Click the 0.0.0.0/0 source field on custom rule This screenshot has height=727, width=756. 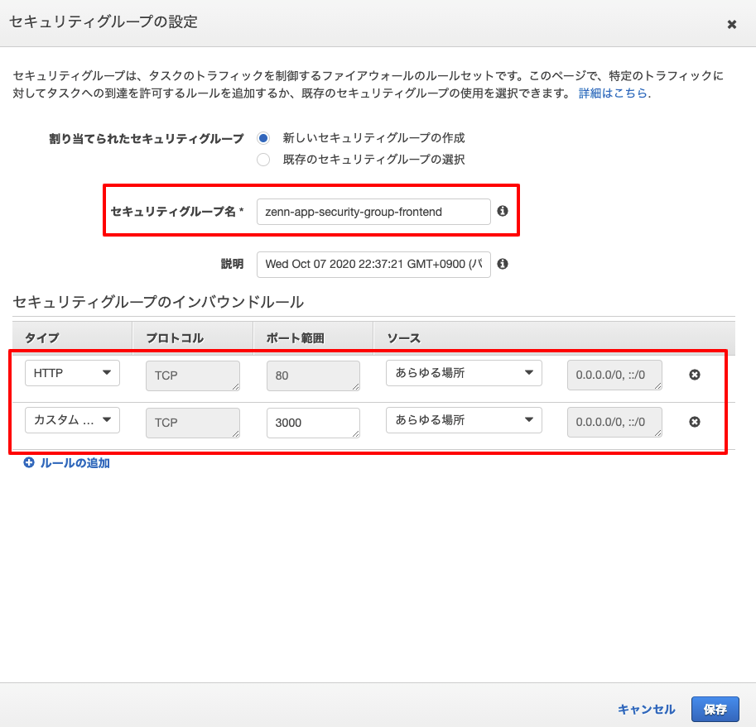click(614, 422)
